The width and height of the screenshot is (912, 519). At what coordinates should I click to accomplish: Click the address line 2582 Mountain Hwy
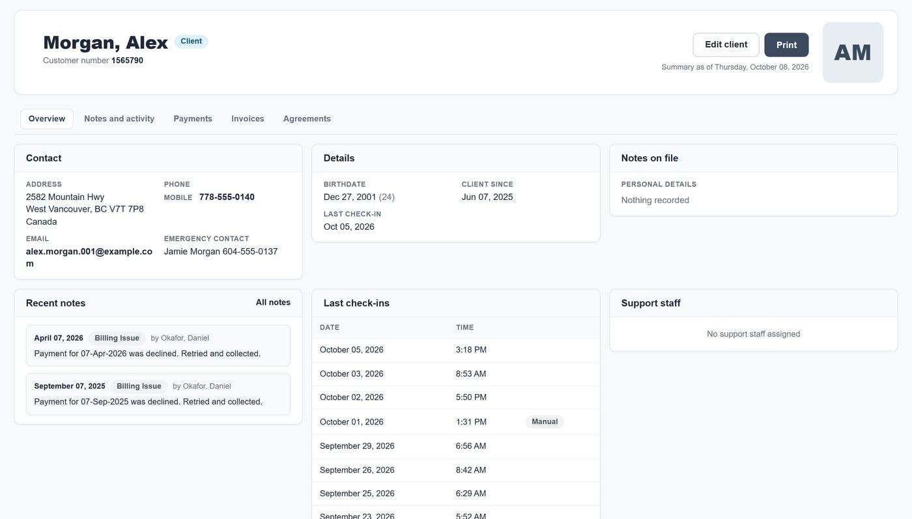coord(65,197)
